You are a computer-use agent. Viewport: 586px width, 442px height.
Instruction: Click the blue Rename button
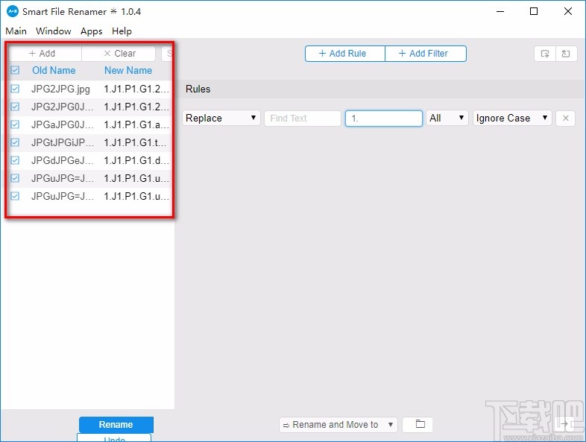(116, 424)
